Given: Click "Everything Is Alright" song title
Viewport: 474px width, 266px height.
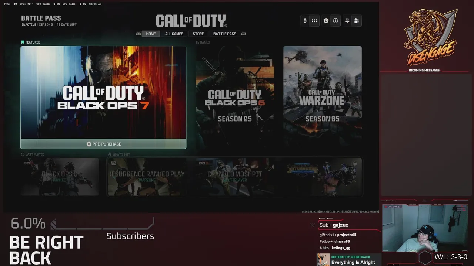Looking at the screenshot, I should [x=353, y=262].
